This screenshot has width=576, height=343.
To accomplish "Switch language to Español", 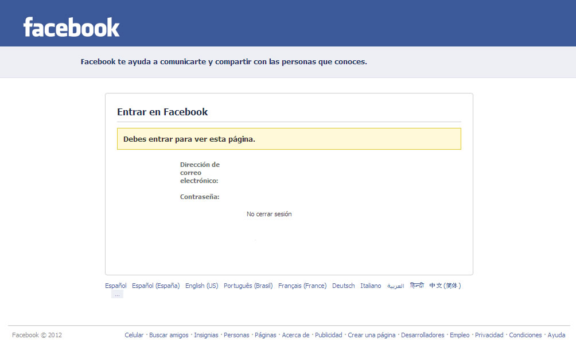I will [x=116, y=286].
